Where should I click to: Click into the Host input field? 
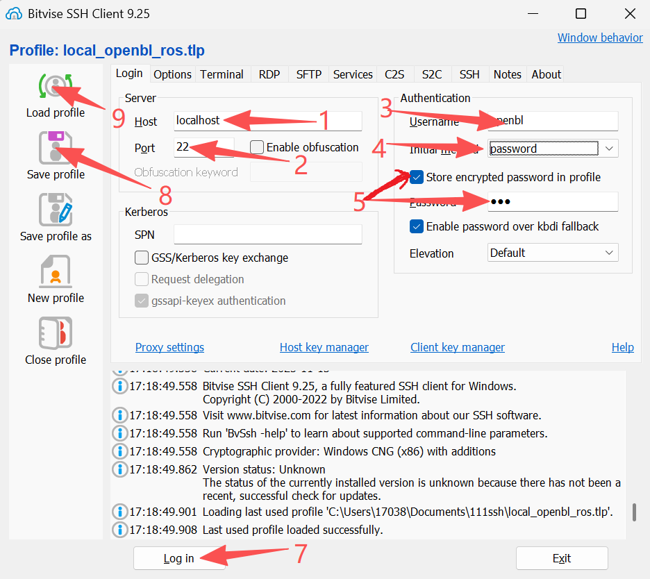[267, 121]
